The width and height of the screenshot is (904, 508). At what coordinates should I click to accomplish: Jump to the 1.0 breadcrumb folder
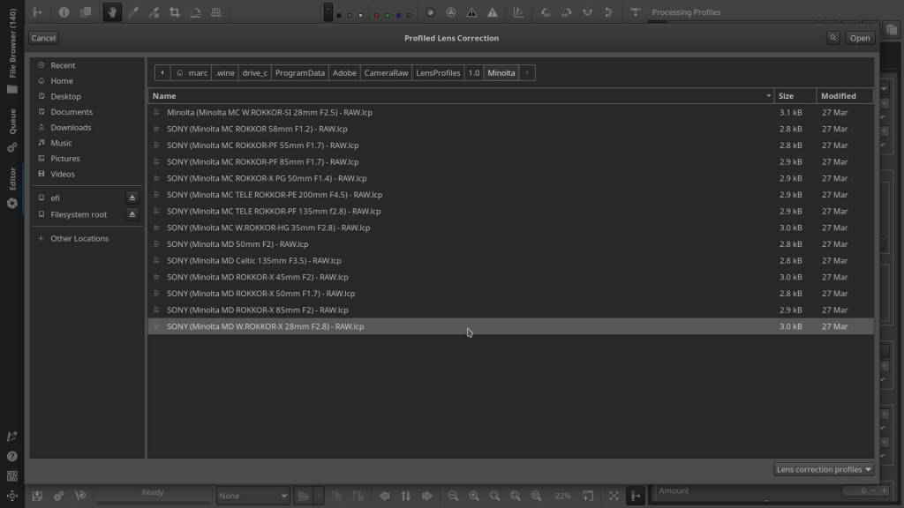coord(474,72)
